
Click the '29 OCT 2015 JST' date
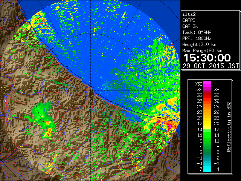(x=211, y=66)
